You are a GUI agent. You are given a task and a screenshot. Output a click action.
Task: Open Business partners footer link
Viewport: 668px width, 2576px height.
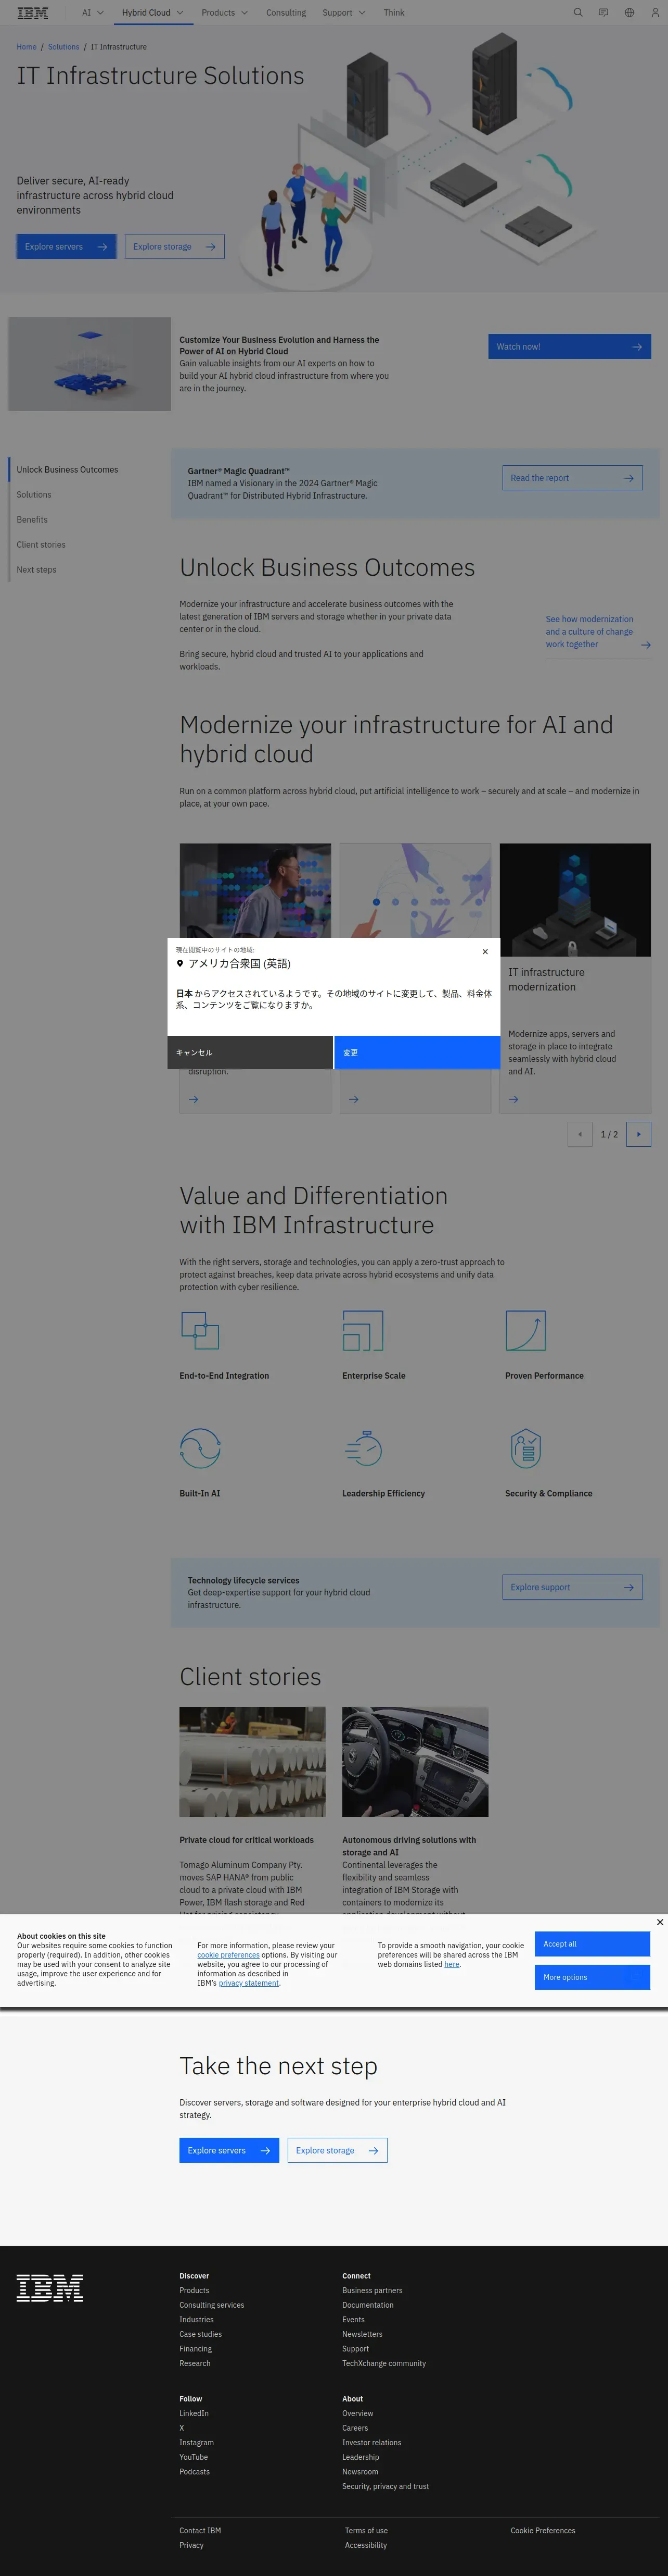[372, 2290]
